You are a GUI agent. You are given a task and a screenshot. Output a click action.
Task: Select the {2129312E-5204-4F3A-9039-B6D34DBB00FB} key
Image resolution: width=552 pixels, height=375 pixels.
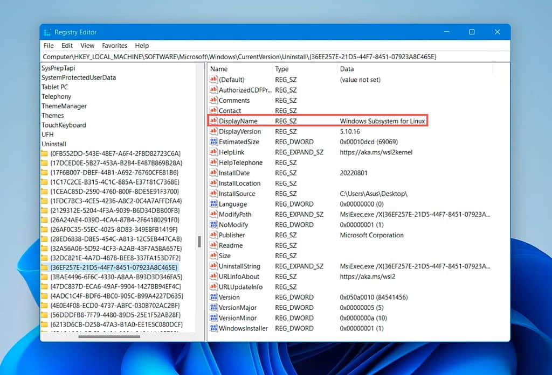115,210
